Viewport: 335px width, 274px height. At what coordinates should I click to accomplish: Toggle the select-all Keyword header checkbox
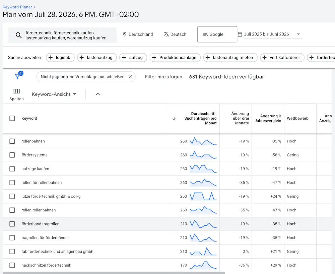point(12,118)
